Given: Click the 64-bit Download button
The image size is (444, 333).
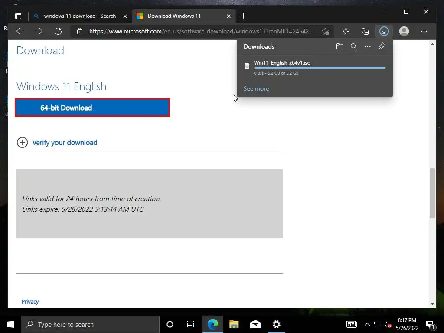Looking at the screenshot, I should click(92, 108).
